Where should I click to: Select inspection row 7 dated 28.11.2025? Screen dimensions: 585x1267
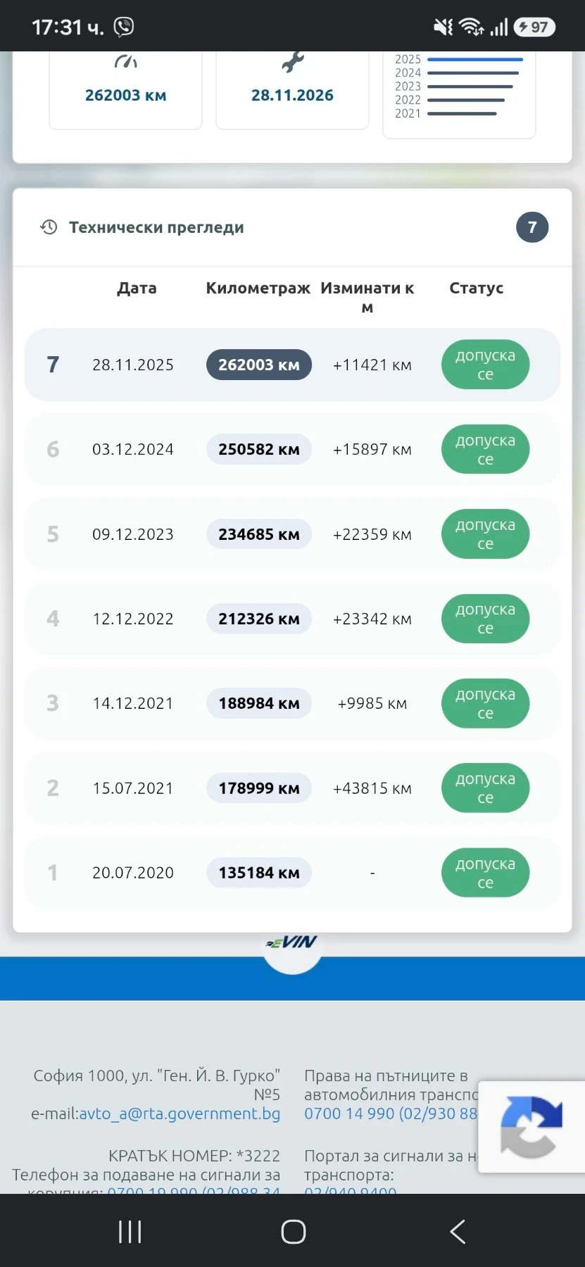(292, 365)
